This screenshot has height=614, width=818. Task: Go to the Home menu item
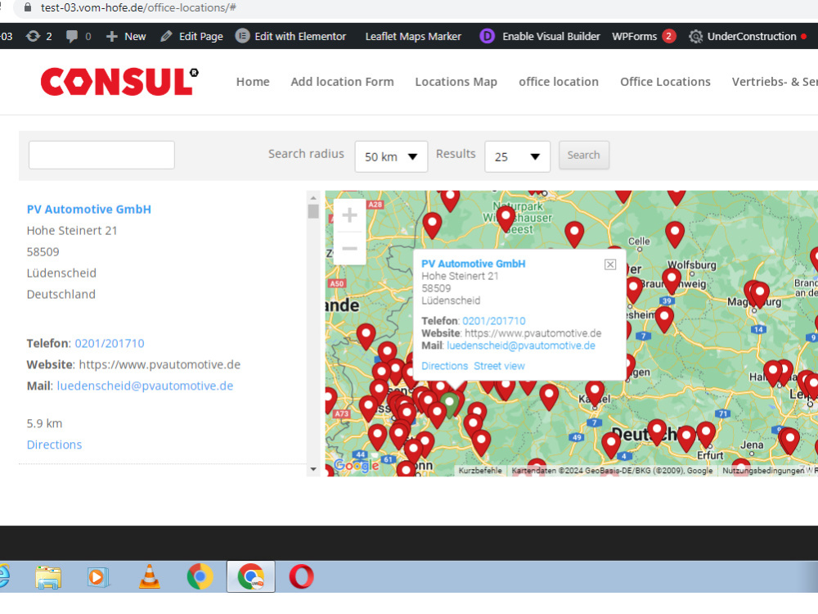253,81
